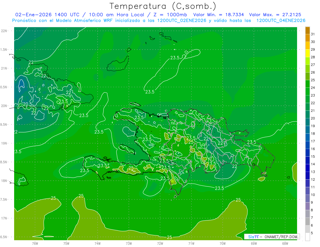Click the "Valor Min. = 18.7334" readout
The width and height of the screenshot is (320, 247).
coord(219,15)
